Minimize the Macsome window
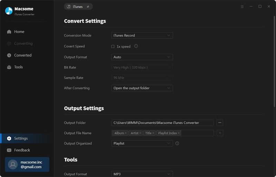This screenshot has height=177, width=276. pyautogui.click(x=251, y=7)
